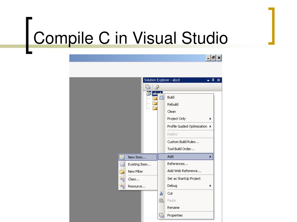Viewport: 297px width, 222px height.
Task: Choose Tool Build Order... entry
Action: pyautogui.click(x=186, y=149)
